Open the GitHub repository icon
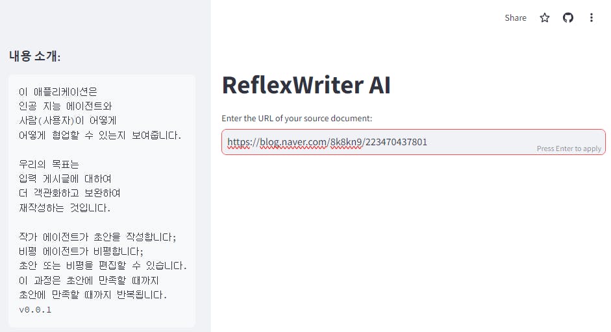The height and width of the screenshot is (332, 611). (x=568, y=18)
